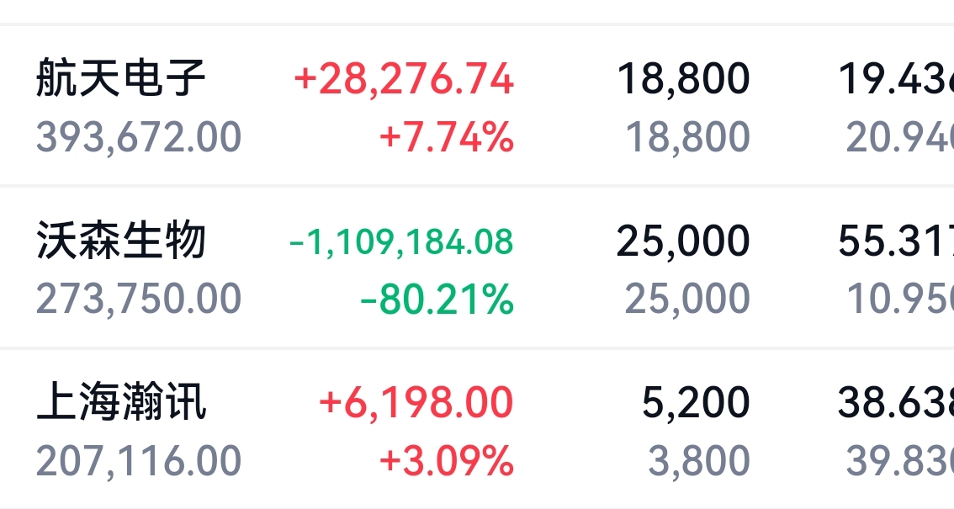954x509 pixels.
Task: Select the 3,800 available quantity
Action: pos(699,461)
